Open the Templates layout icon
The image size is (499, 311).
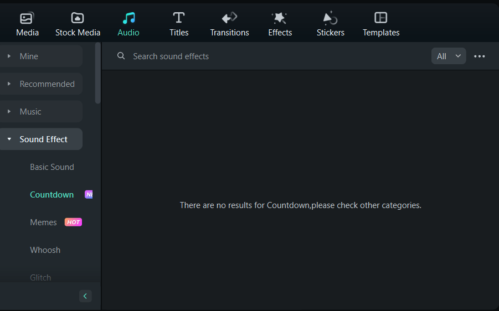tap(380, 18)
